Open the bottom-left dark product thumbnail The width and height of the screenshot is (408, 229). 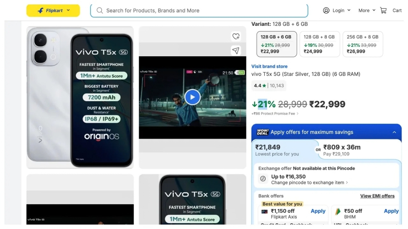(80, 199)
